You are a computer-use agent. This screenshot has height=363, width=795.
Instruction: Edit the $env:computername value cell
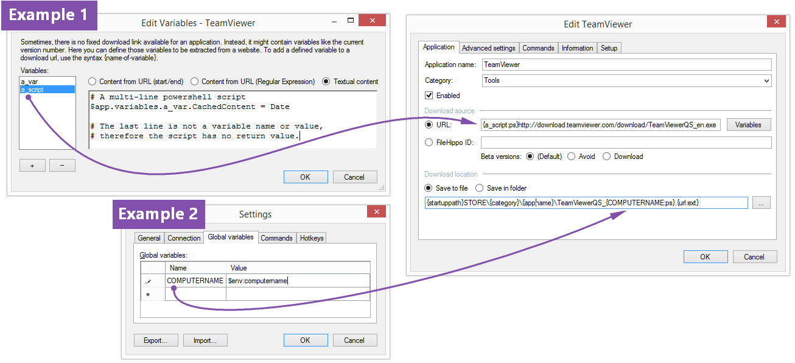coord(298,281)
